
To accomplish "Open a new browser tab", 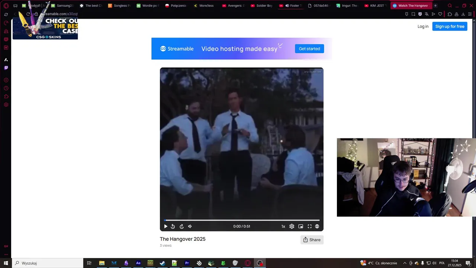I will [435, 6].
